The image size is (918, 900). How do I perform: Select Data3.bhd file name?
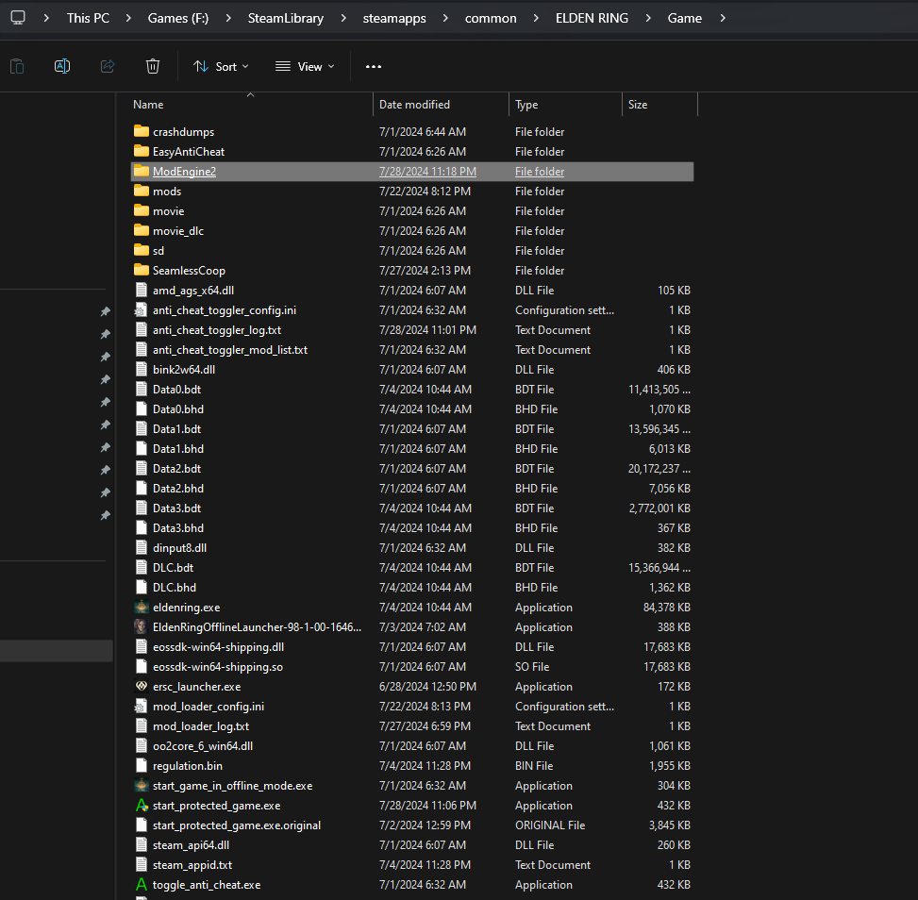click(178, 528)
